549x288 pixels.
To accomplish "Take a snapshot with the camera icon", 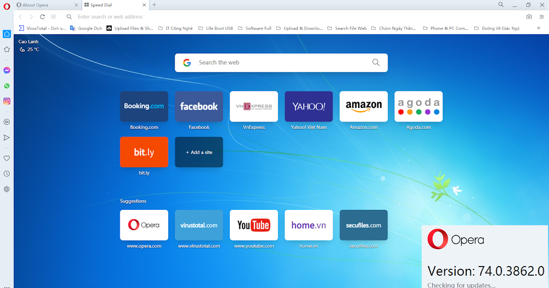I will click(529, 16).
